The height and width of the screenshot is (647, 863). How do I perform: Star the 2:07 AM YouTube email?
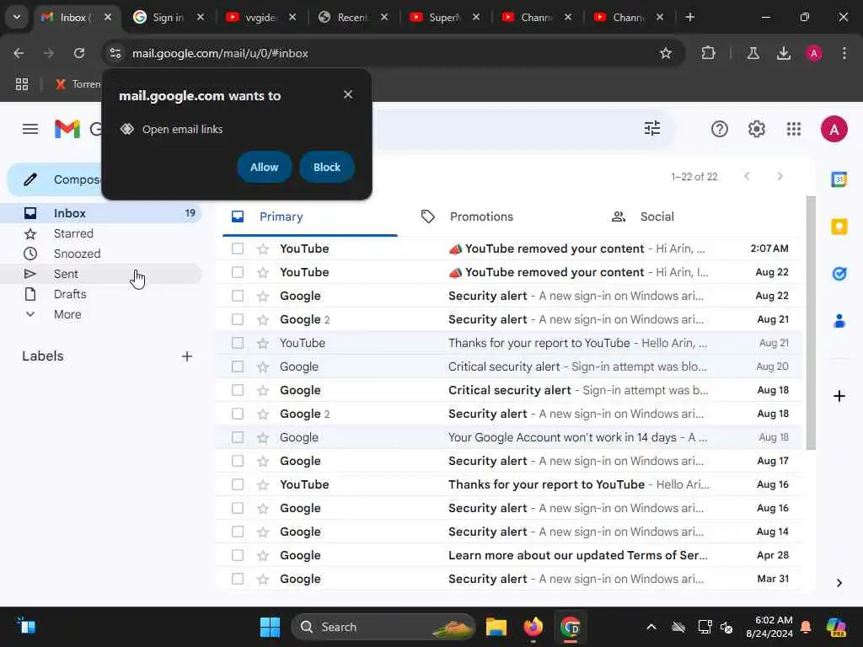263,249
